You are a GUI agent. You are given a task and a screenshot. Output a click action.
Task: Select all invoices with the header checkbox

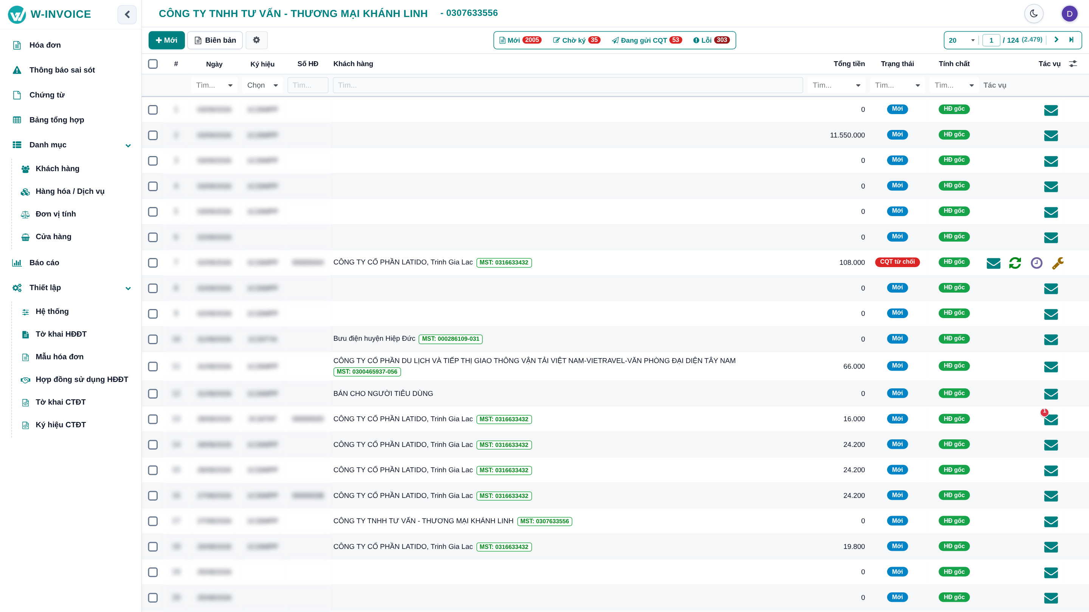[x=153, y=64]
